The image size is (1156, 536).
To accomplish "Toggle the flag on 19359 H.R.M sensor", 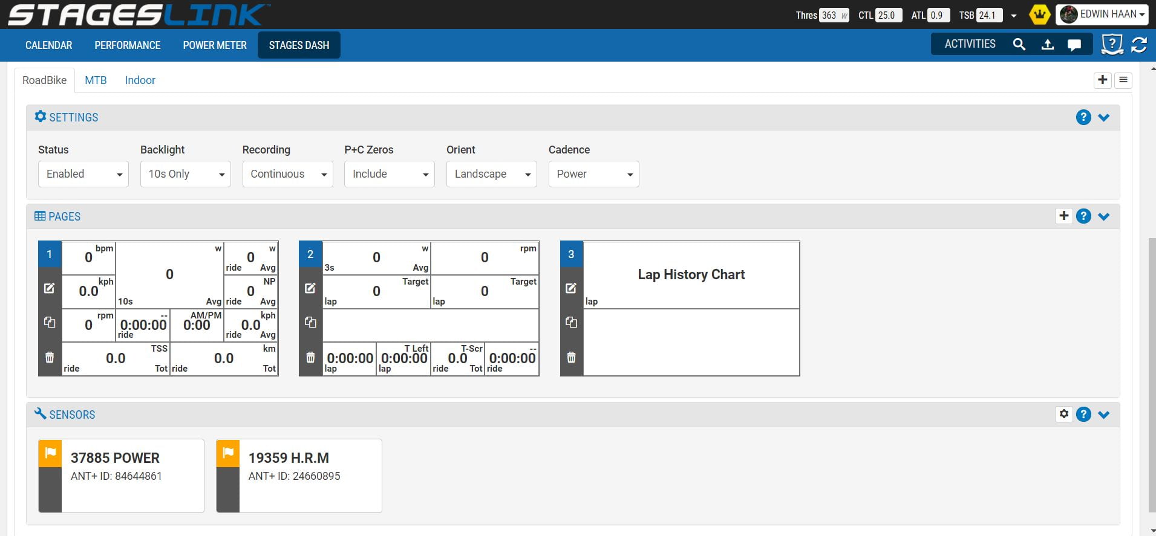I will (228, 453).
